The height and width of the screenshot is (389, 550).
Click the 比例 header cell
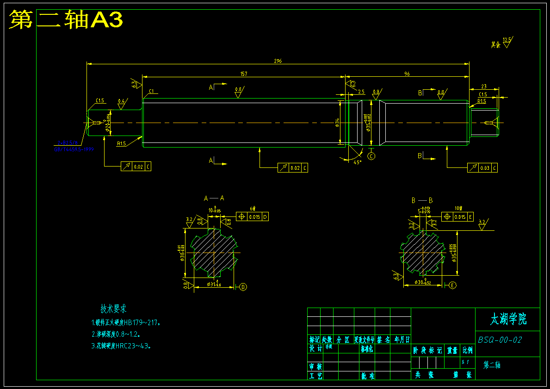[x=468, y=350]
